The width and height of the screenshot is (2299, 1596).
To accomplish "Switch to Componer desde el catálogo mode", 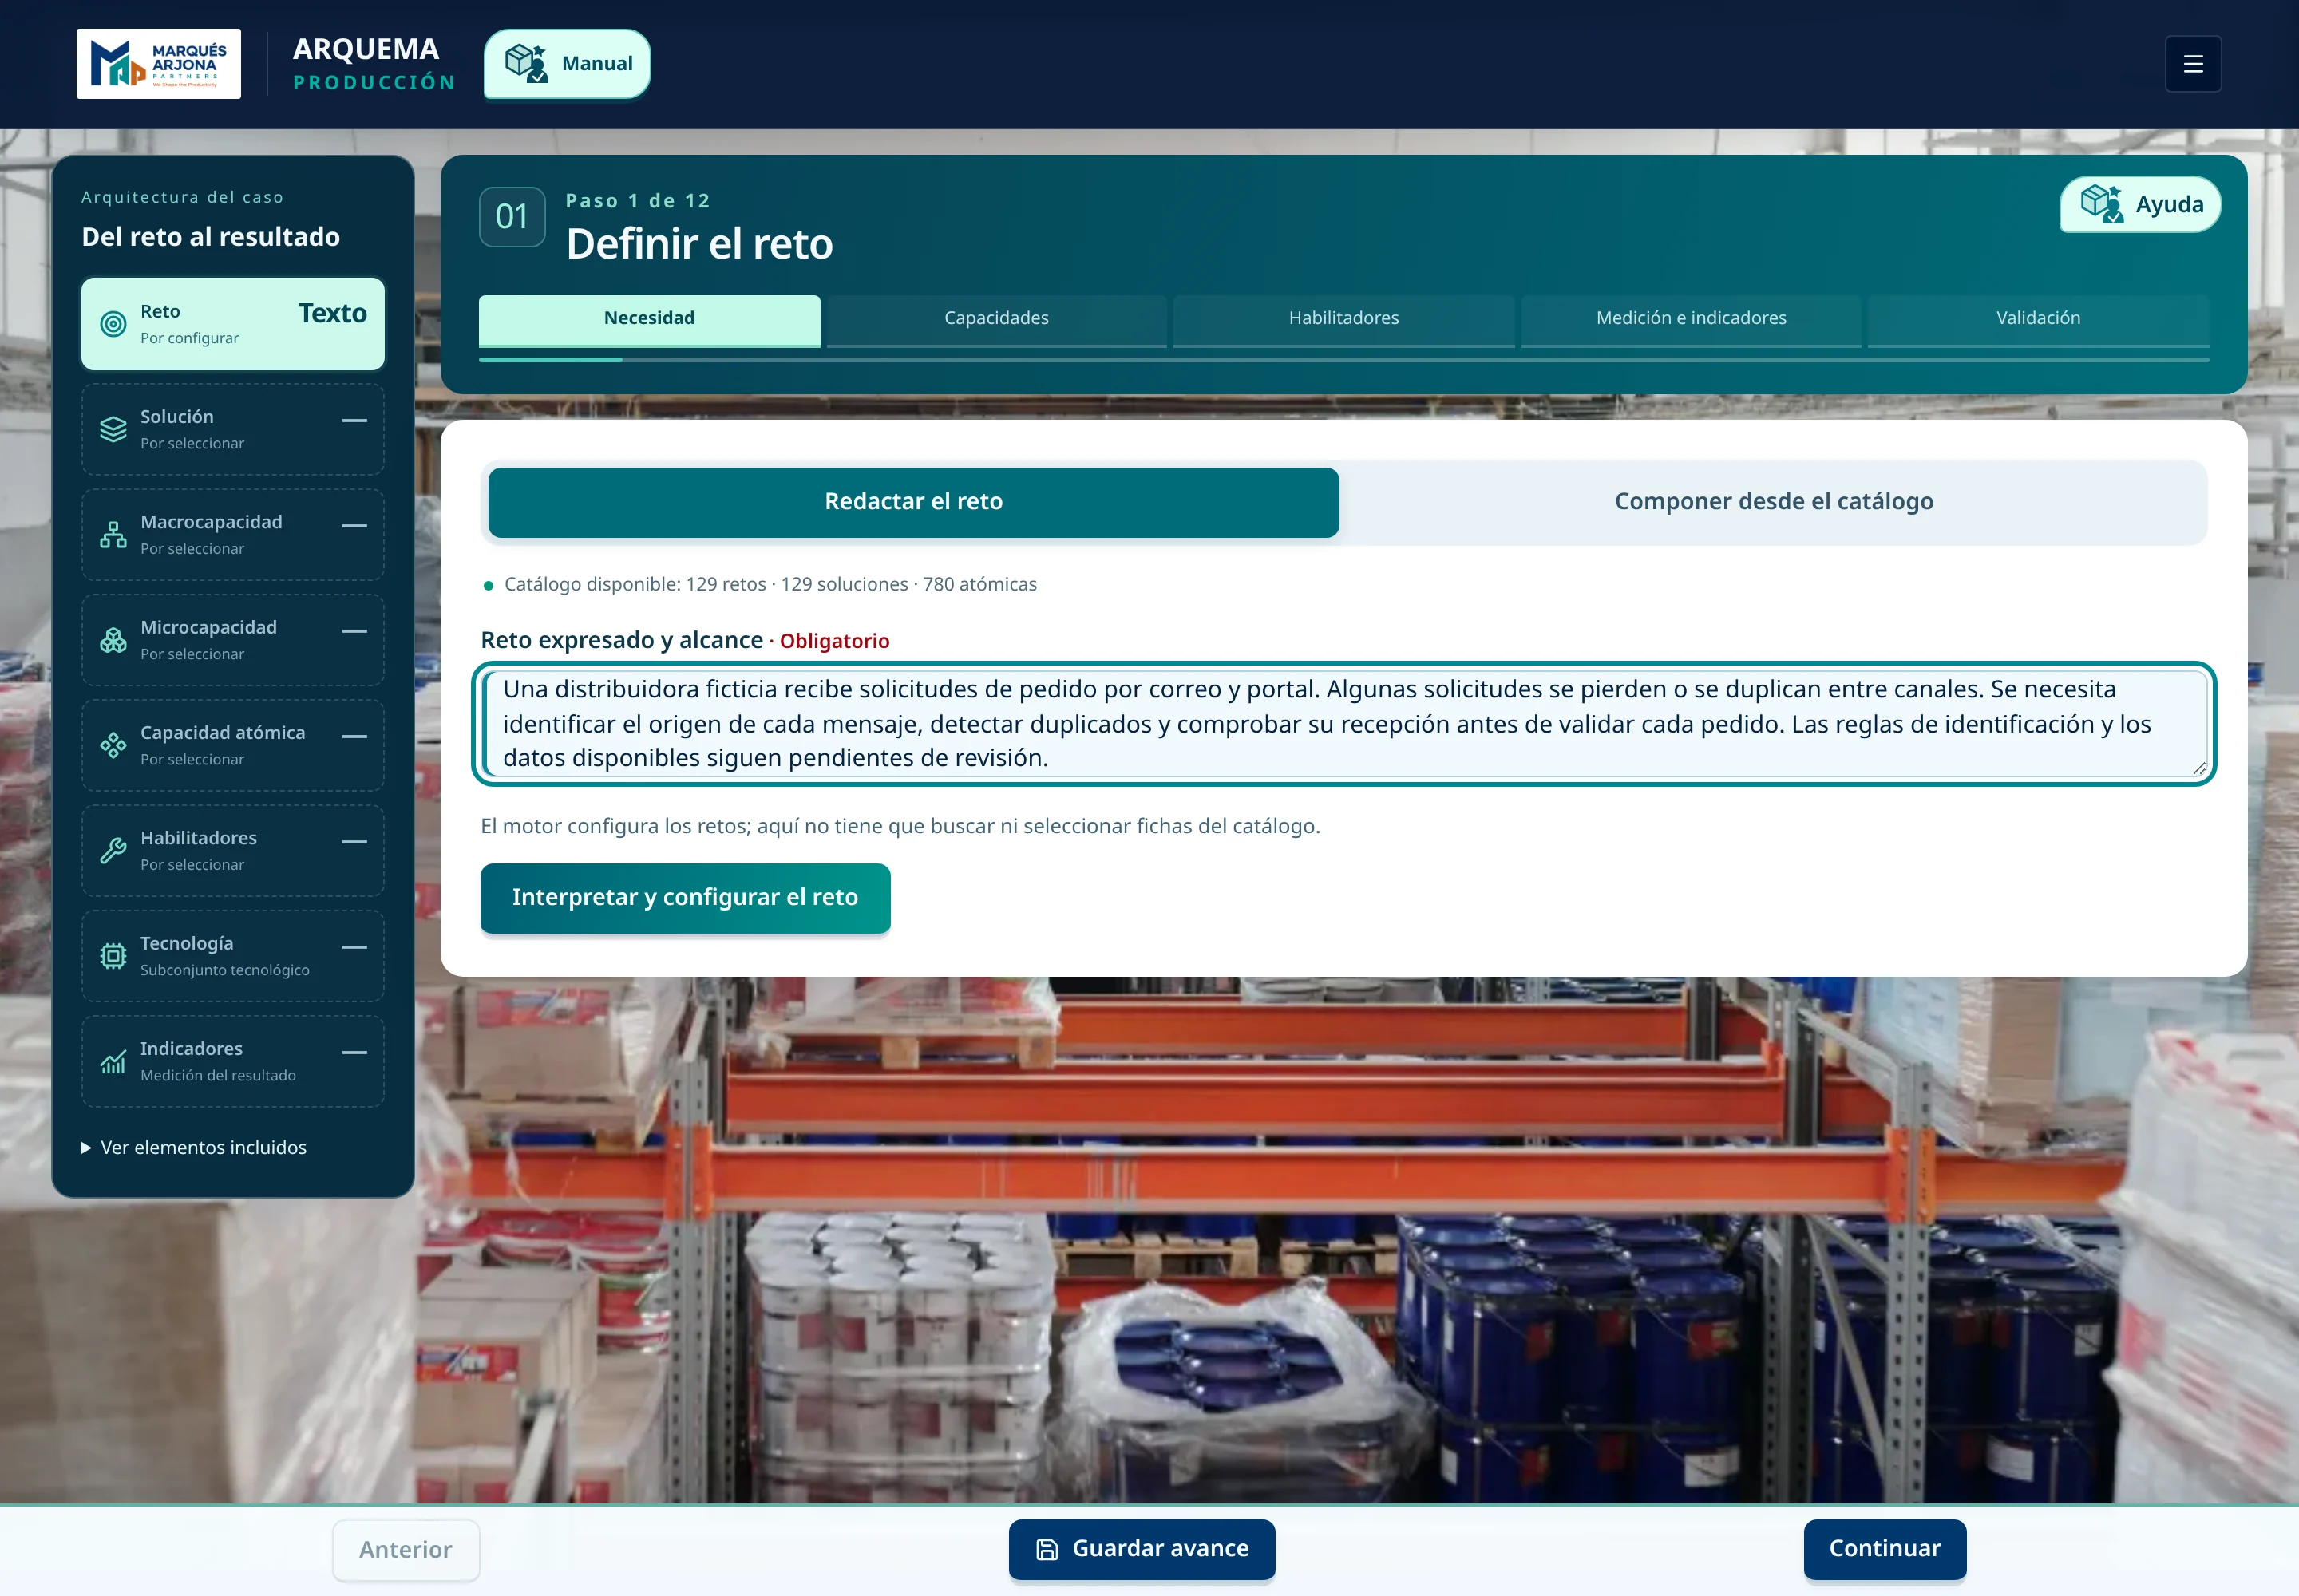I will click(1773, 502).
